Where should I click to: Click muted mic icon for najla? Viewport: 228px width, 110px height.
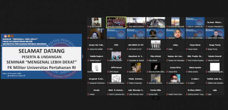(x=207, y=94)
